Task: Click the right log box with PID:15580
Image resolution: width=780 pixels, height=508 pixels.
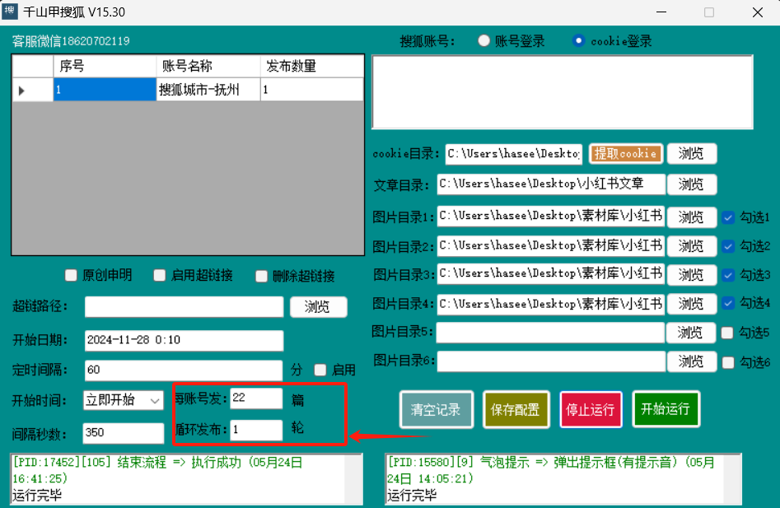Action: [x=563, y=478]
